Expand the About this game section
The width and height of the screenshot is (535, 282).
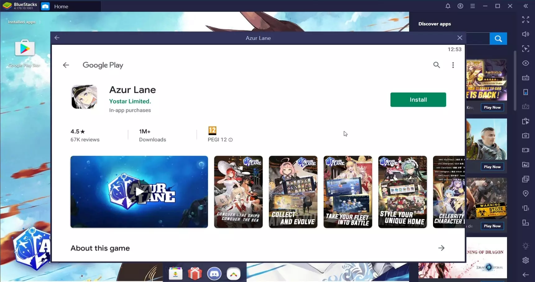tap(441, 248)
